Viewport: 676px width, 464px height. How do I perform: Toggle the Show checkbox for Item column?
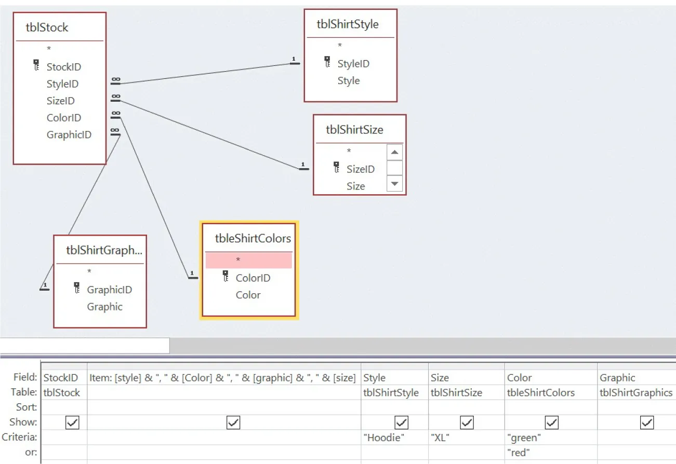(233, 423)
